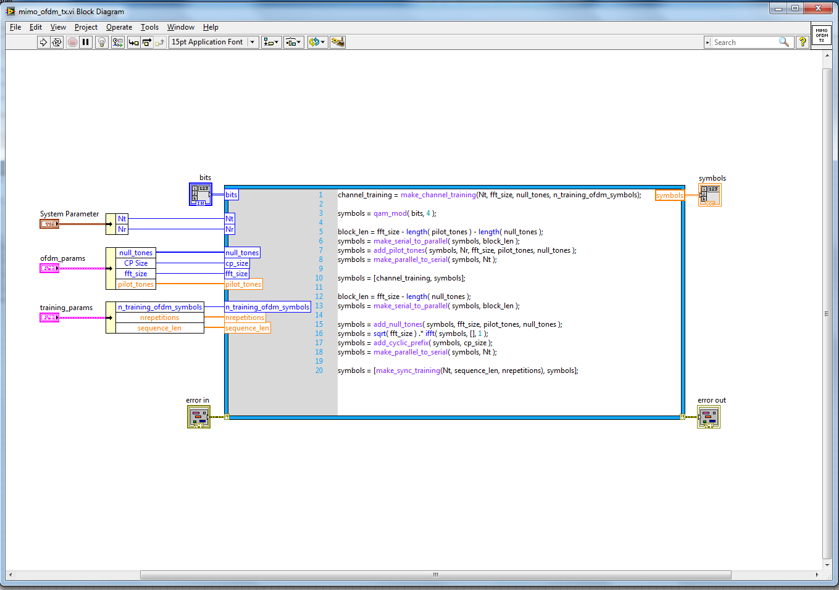Click the make_sync_training code line
Image resolution: width=839 pixels, height=590 pixels.
(x=458, y=371)
